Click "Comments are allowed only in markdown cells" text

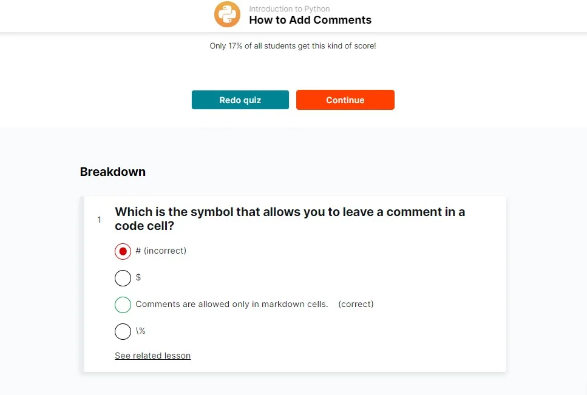tap(231, 304)
